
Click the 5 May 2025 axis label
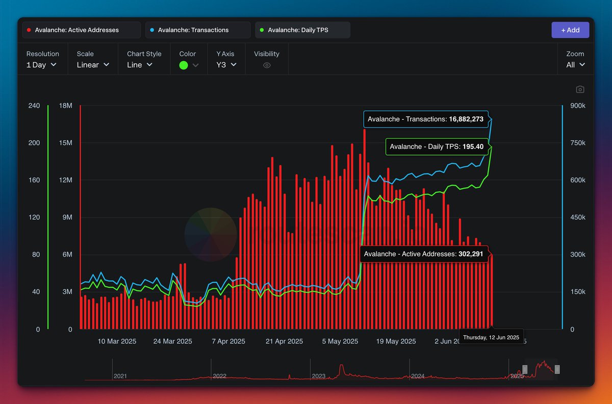340,341
